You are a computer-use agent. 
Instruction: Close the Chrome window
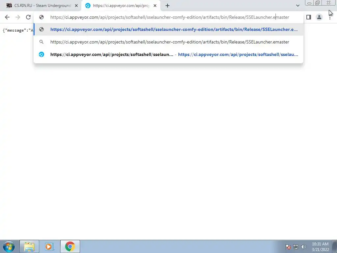coord(328,3)
